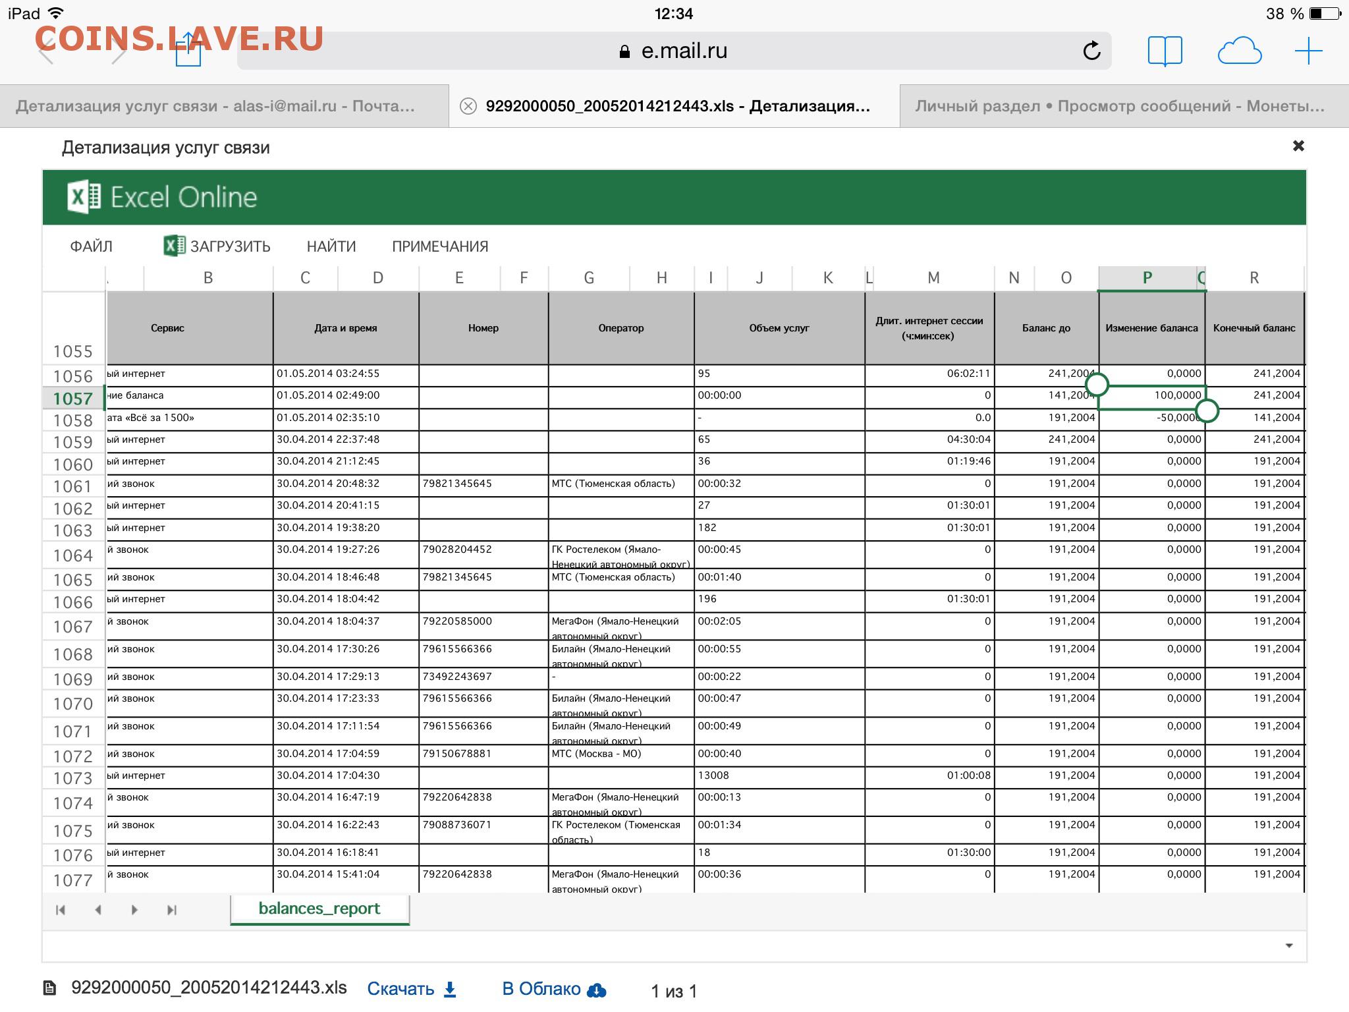Select the 141,2004 ending balance cell
The width and height of the screenshot is (1349, 1012).
pos(1255,418)
